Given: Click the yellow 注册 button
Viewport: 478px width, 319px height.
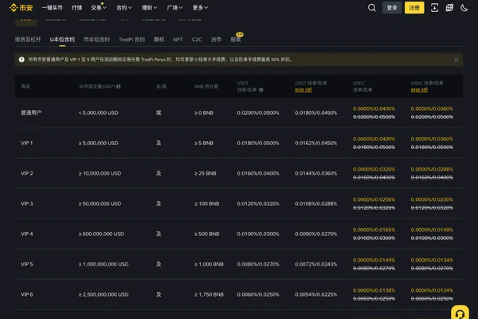Looking at the screenshot, I should point(414,8).
